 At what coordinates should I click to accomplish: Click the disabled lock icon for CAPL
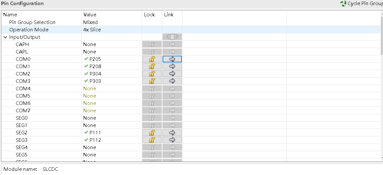tap(152, 52)
